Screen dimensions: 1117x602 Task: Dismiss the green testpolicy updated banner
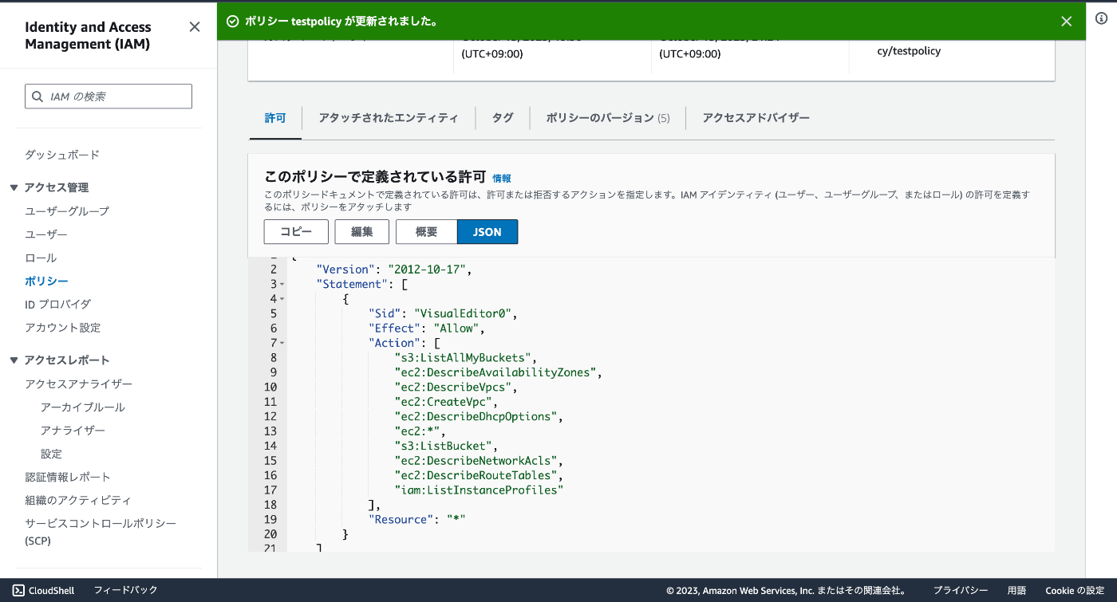pyautogui.click(x=1066, y=22)
